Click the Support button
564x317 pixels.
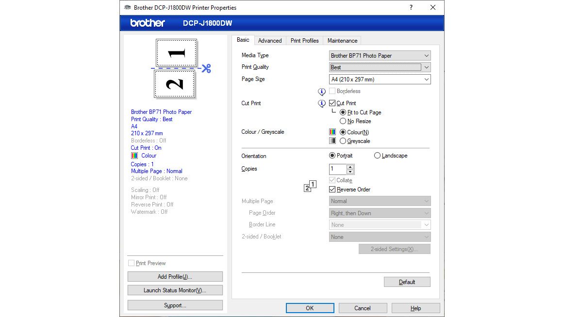pyautogui.click(x=175, y=305)
